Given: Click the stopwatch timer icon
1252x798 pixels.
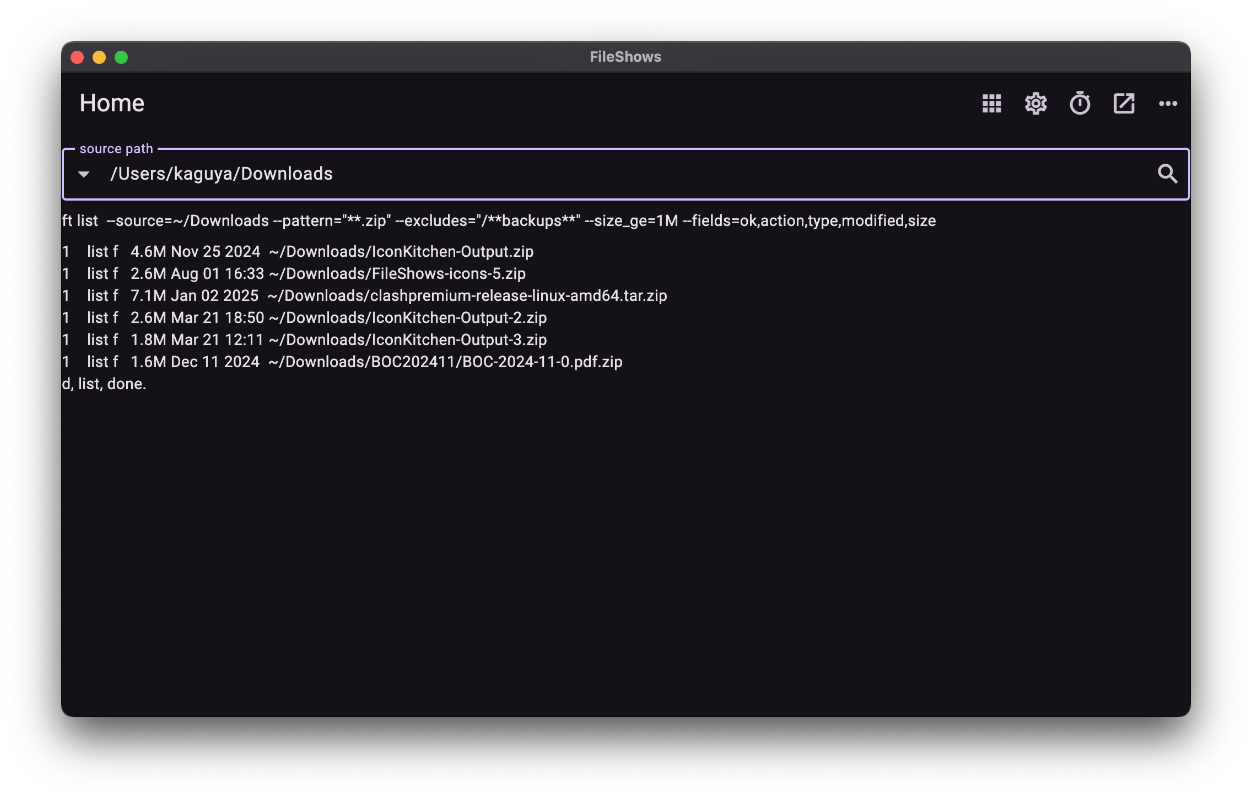Looking at the screenshot, I should point(1080,104).
